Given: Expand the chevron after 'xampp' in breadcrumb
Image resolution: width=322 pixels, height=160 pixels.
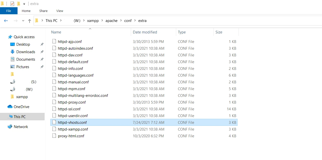Looking at the screenshot, I should click(x=102, y=21).
